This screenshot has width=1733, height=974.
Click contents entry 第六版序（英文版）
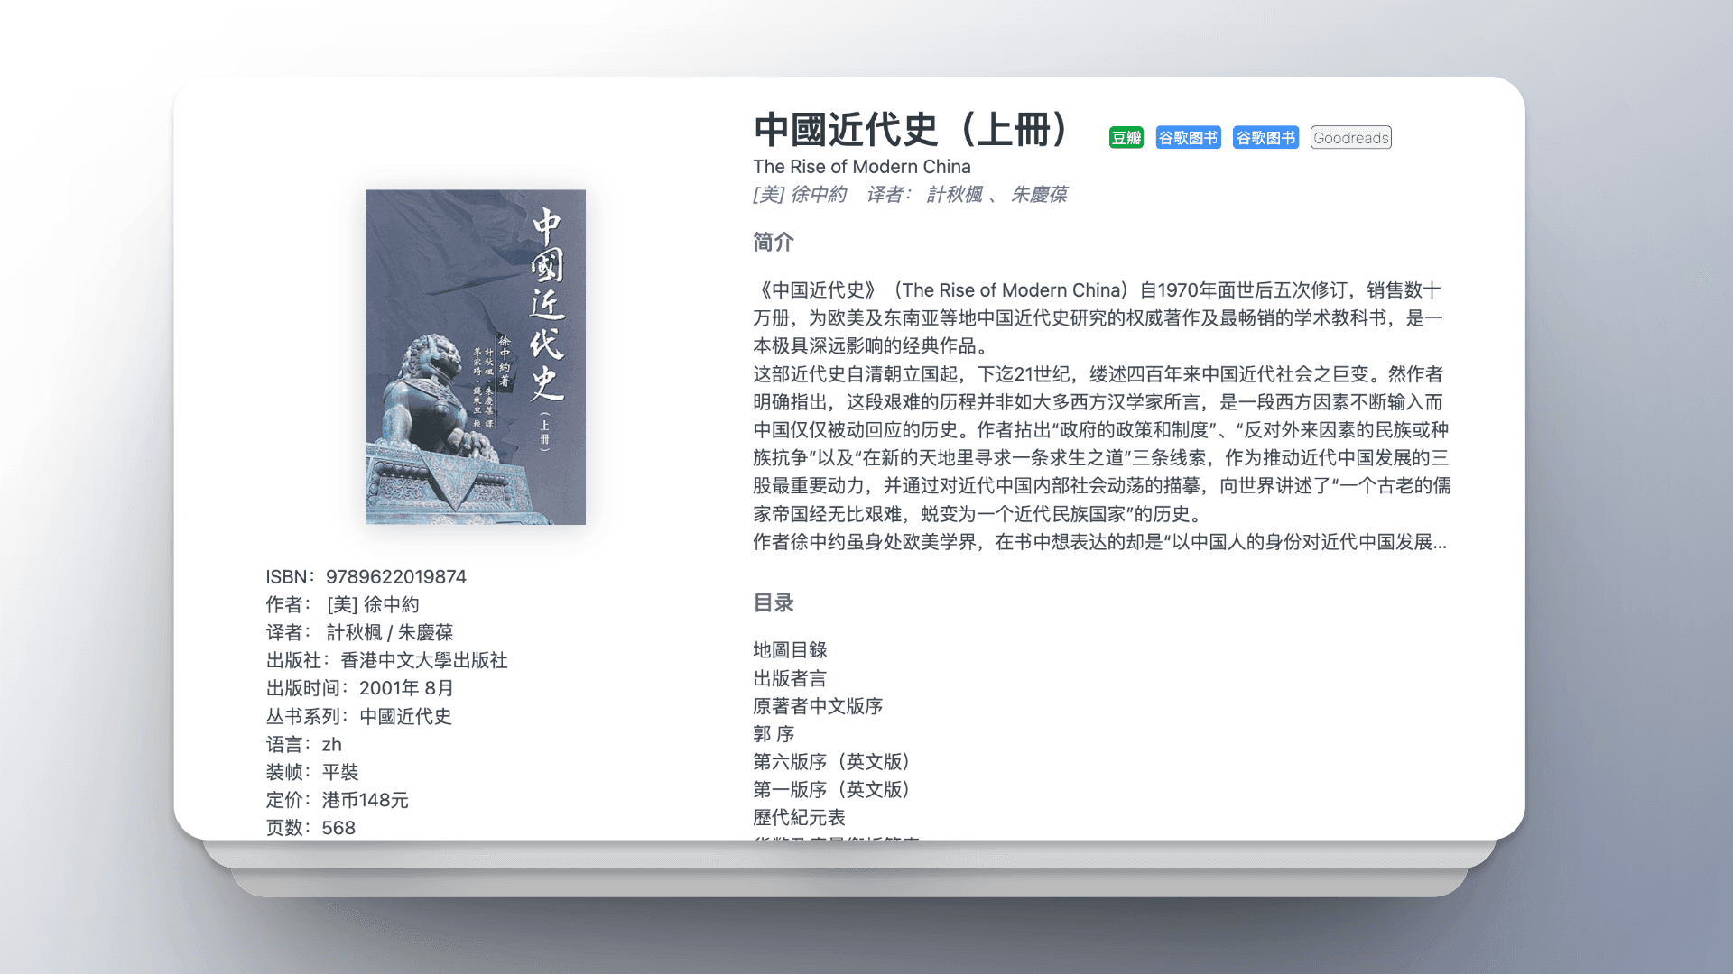pyautogui.click(x=836, y=762)
